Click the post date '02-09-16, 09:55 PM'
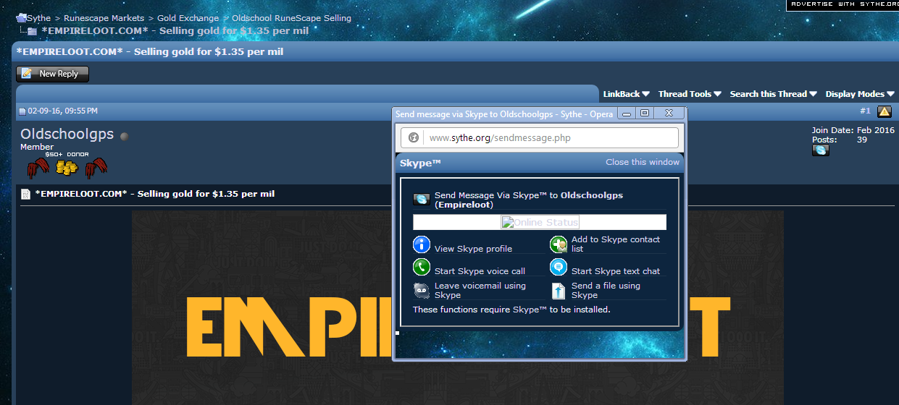 pyautogui.click(x=63, y=111)
